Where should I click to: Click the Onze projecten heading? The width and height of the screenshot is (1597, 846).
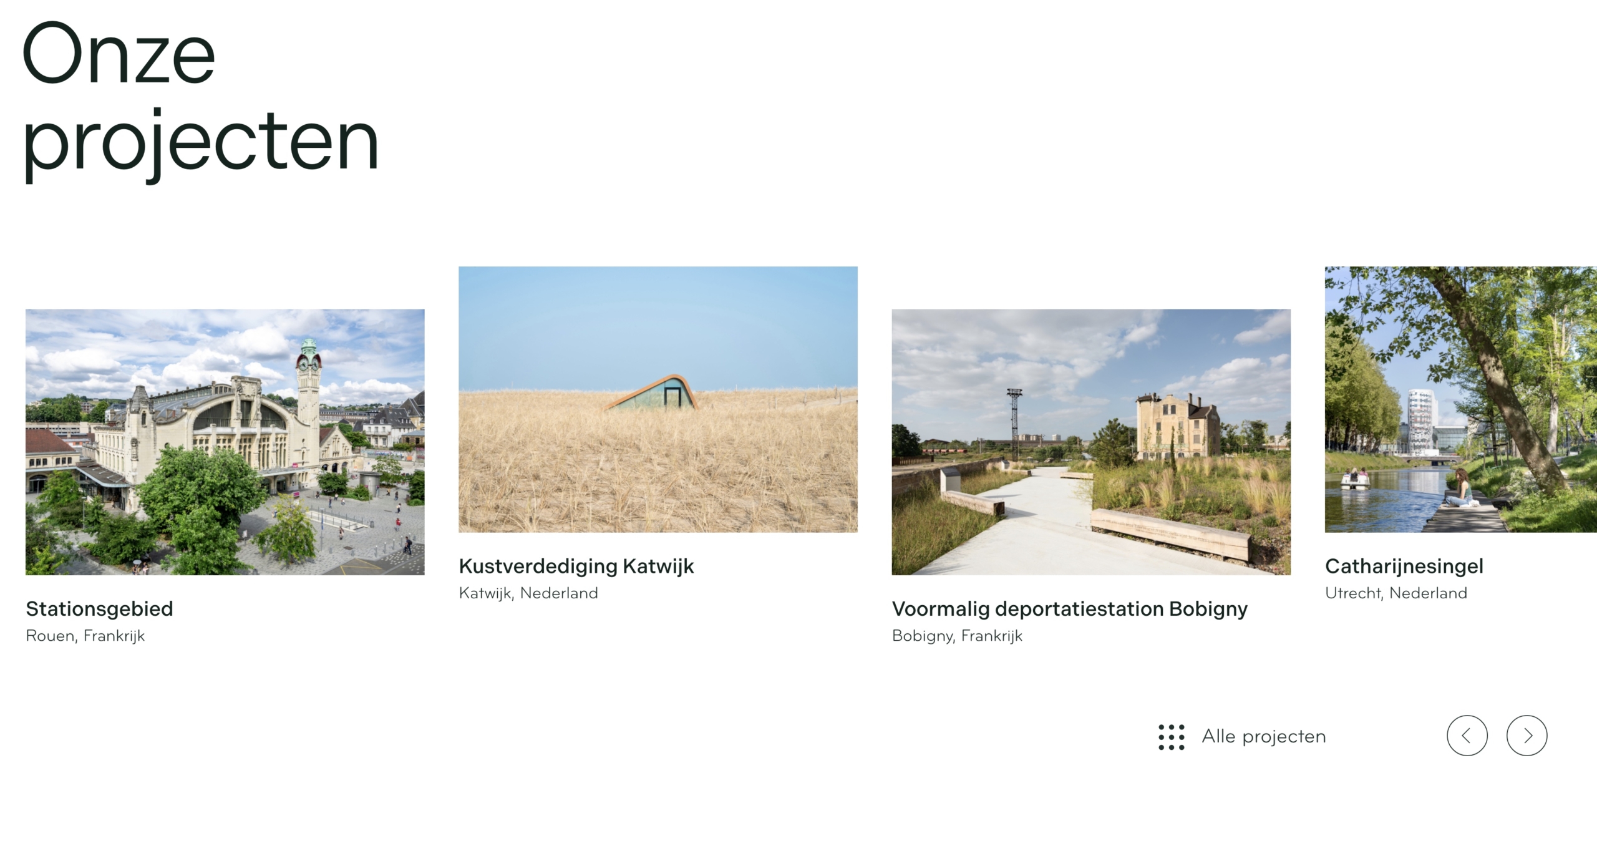(201, 100)
